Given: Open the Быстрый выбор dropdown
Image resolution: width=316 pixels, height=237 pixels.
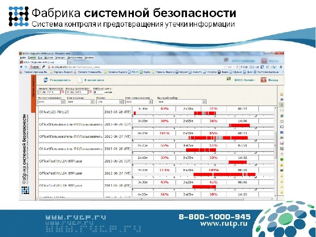Looking at the screenshot, I should pyautogui.click(x=182, y=102).
